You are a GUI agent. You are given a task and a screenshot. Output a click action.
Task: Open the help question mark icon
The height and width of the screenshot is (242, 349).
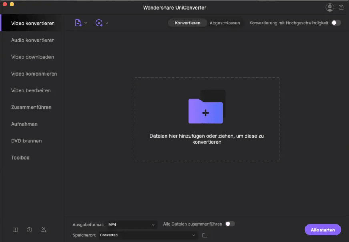click(29, 230)
